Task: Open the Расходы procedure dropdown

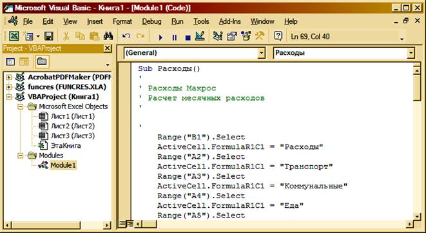Action: pos(411,53)
